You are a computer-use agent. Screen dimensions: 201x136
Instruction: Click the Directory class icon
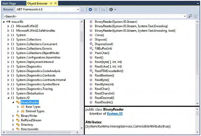click(x=18, y=125)
